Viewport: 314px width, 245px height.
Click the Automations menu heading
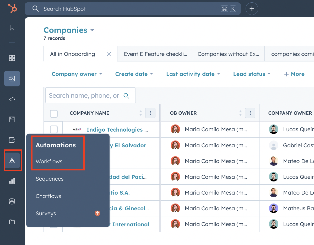coord(56,145)
